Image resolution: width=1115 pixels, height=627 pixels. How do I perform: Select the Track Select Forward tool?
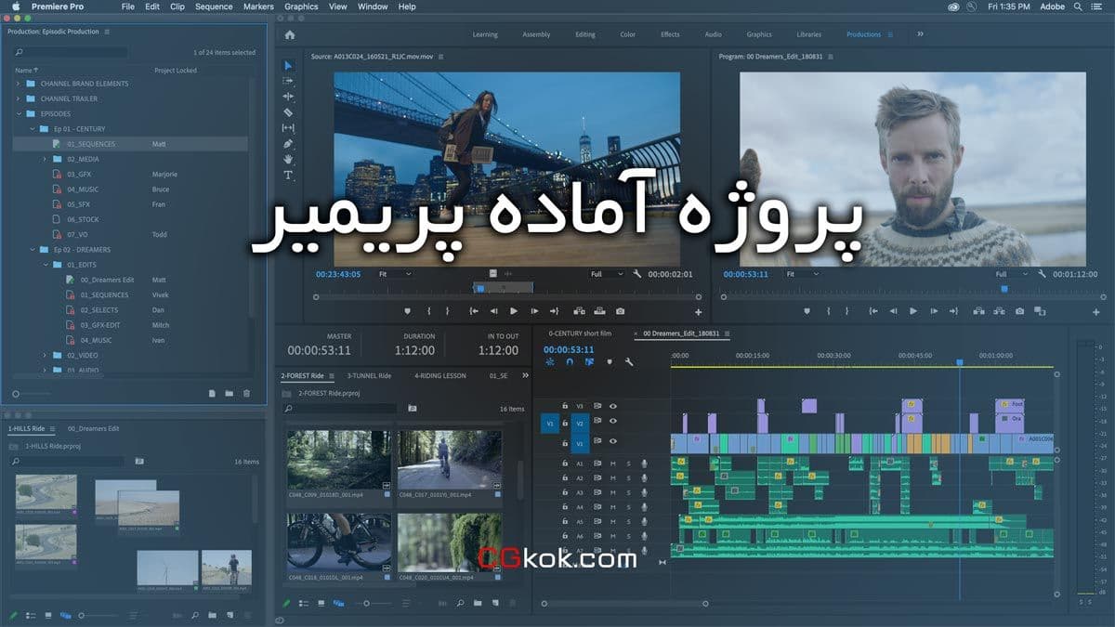[x=288, y=81]
